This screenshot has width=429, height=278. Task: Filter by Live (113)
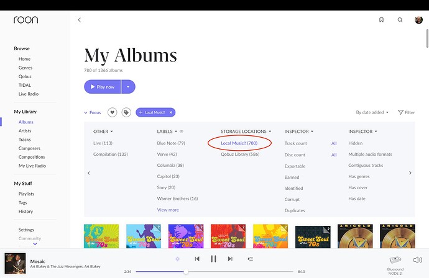tap(103, 143)
